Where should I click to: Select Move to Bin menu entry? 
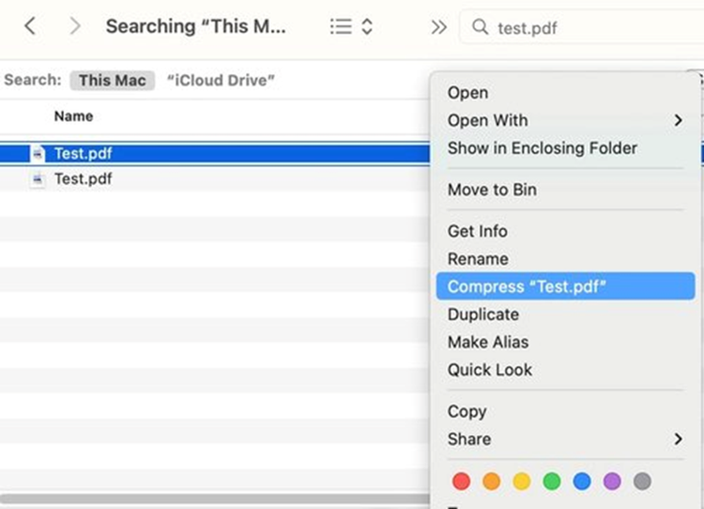tap(492, 190)
